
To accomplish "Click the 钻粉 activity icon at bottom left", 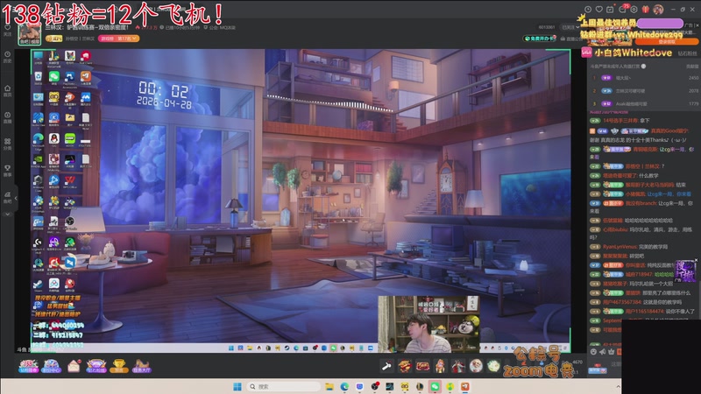I will (28, 366).
